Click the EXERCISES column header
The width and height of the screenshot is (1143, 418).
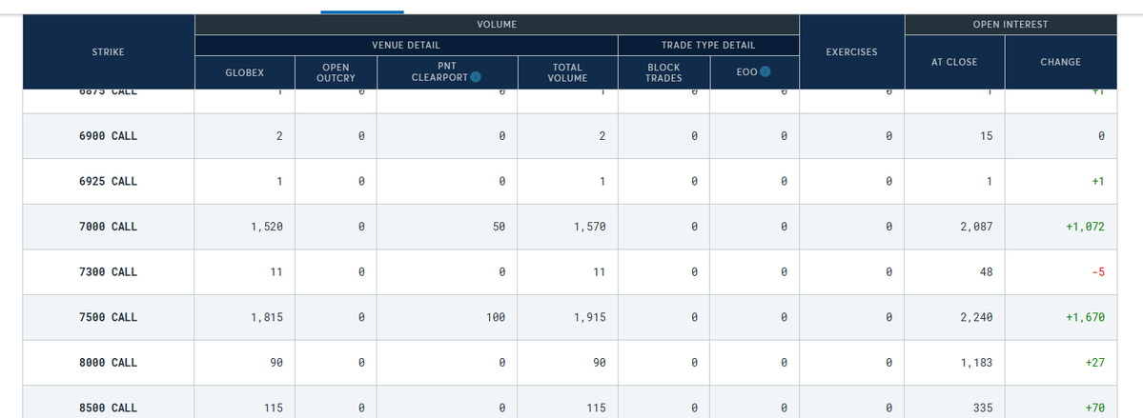coord(851,52)
